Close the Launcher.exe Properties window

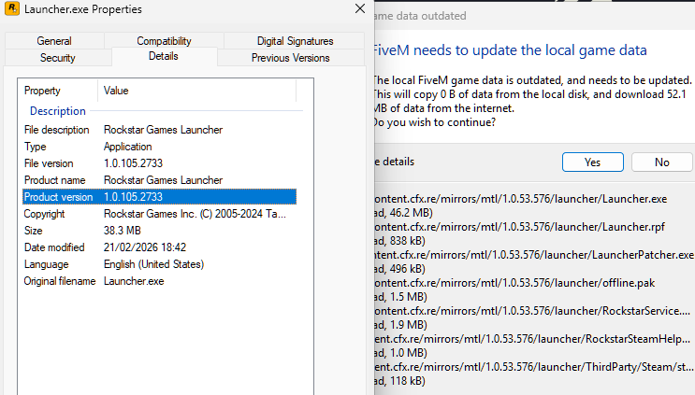pos(360,10)
